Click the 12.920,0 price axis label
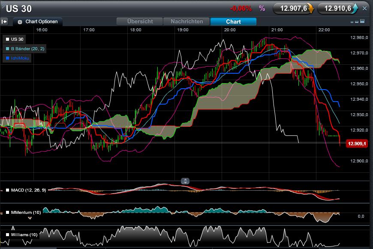This screenshot has width=373, height=249. (359, 130)
